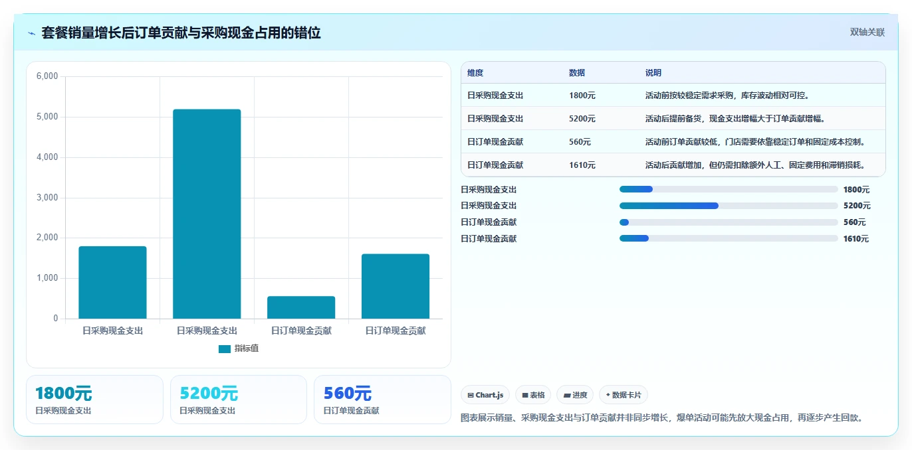Click the 1610元 value beside its progress bar

pyautogui.click(x=856, y=239)
